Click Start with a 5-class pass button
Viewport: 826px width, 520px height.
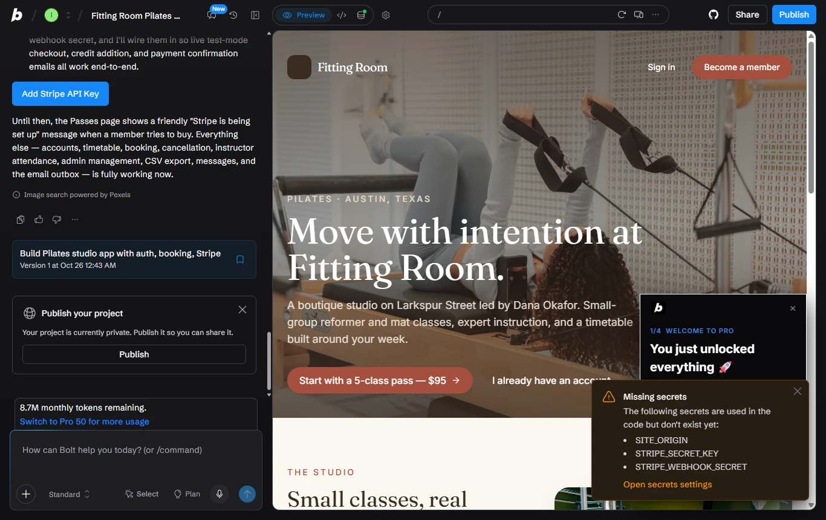pyautogui.click(x=380, y=380)
